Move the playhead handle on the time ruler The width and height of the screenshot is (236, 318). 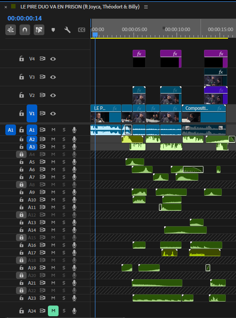(95, 35)
